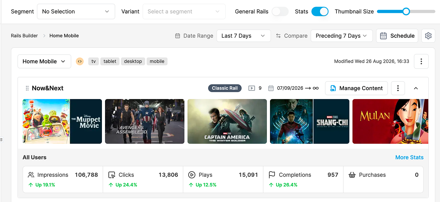Click the Home Mobile breadcrumb

64,36
